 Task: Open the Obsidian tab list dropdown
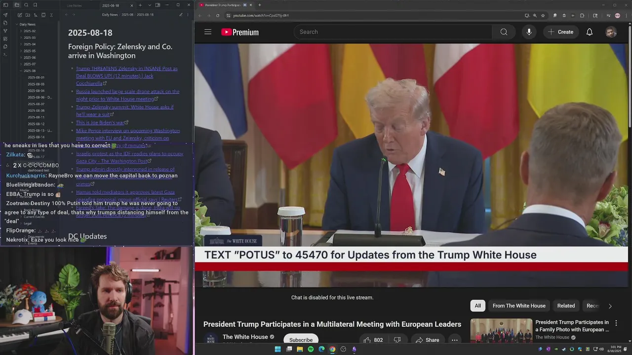(x=150, y=5)
